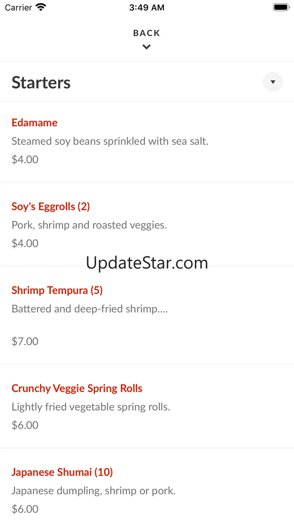Tap the UpdateStar.com watermark text
Screen dimensions: 294x523
(147, 263)
